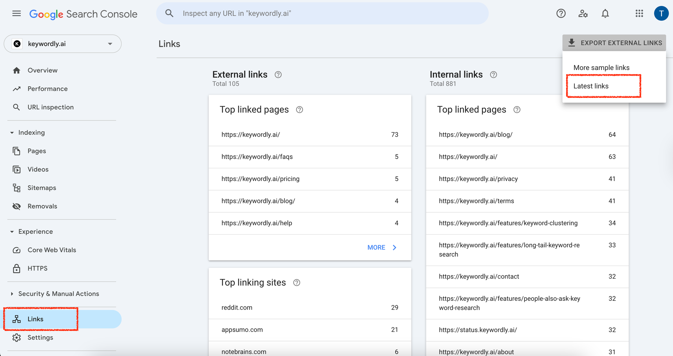Click EXPORT EXTERNAL LINKS button

tap(614, 43)
